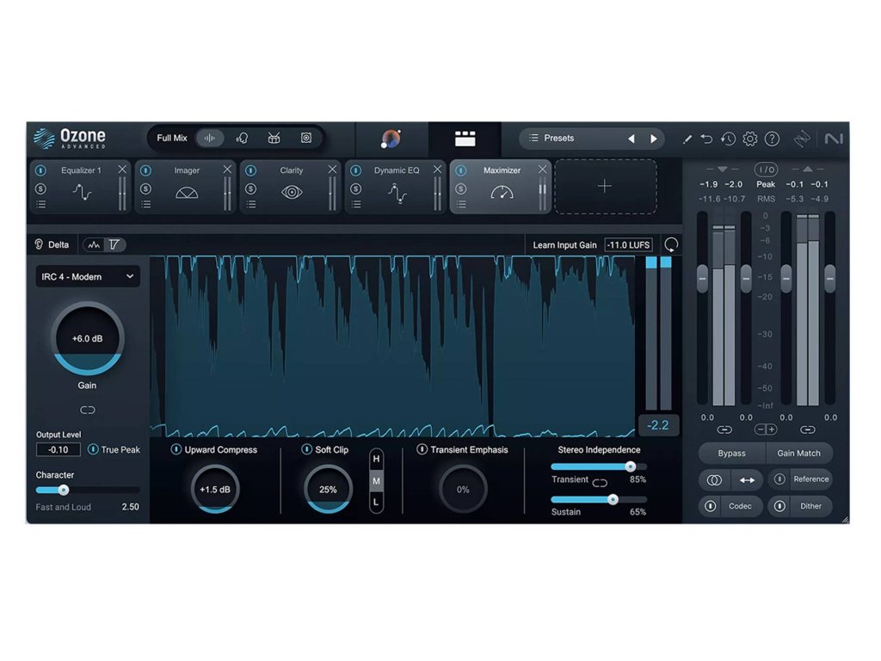Open Clarity module preset list icon

coord(251,204)
